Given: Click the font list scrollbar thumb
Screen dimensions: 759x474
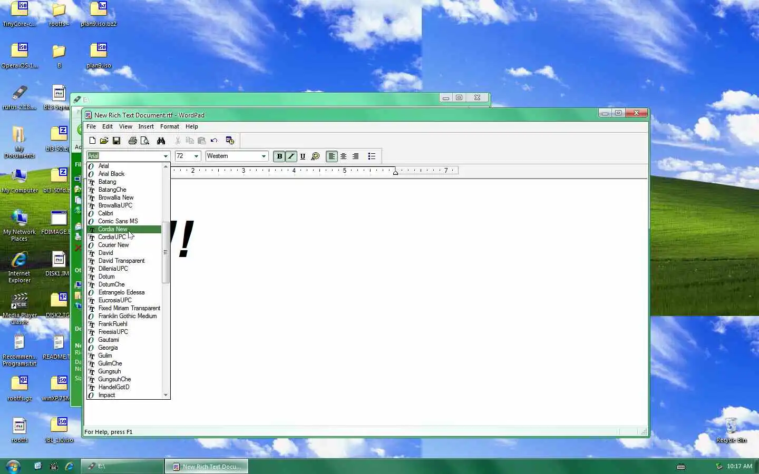Looking at the screenshot, I should click(166, 252).
